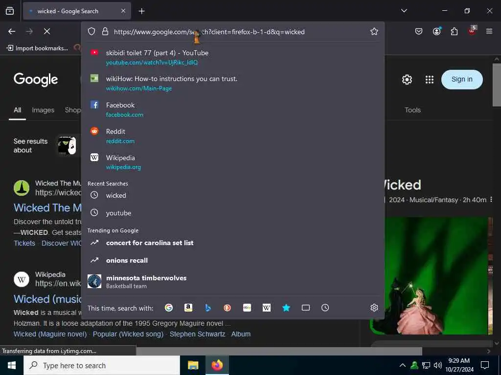This screenshot has height=375, width=501.
Task: Click the See results about thumbnail
Action: pyautogui.click(x=67, y=146)
